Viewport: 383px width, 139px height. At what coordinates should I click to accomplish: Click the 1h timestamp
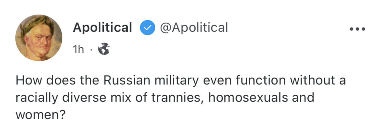pyautogui.click(x=79, y=49)
